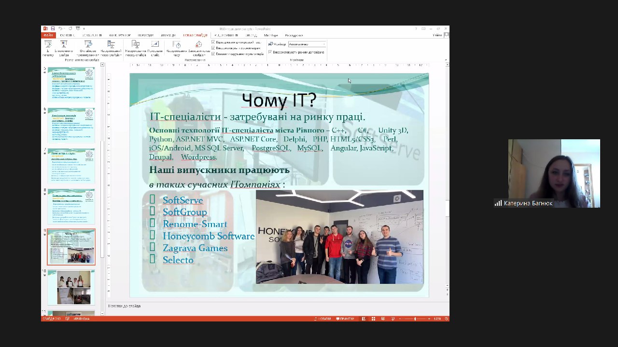The height and width of the screenshot is (347, 618).
Task: Select slide 7 thumbnail in the panel
Action: [71, 165]
